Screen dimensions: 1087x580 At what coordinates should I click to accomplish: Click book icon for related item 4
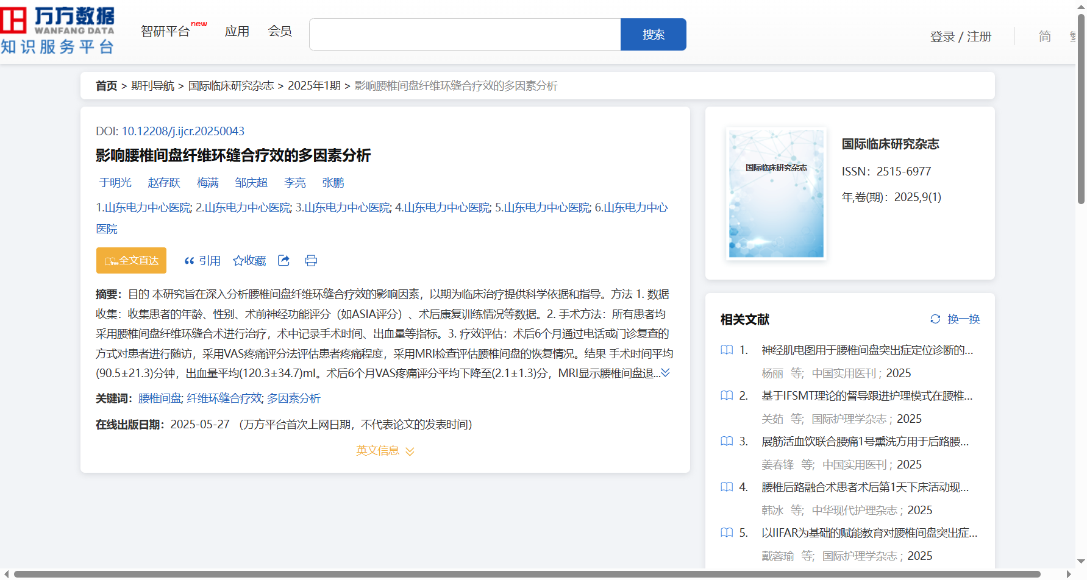tap(727, 487)
